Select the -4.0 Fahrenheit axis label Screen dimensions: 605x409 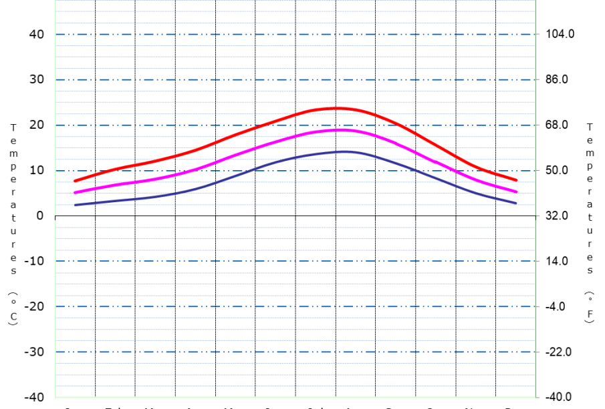coord(558,306)
